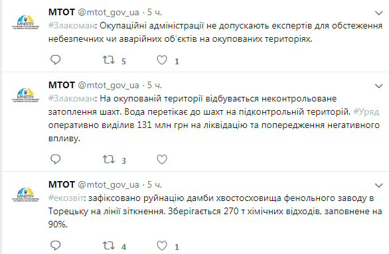Reply to the tweet about затоплення шахт

55,159
